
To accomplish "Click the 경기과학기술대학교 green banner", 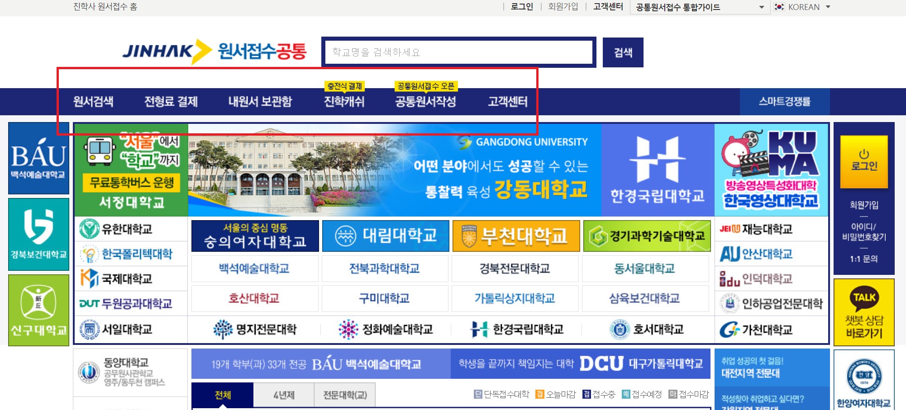I will click(647, 236).
